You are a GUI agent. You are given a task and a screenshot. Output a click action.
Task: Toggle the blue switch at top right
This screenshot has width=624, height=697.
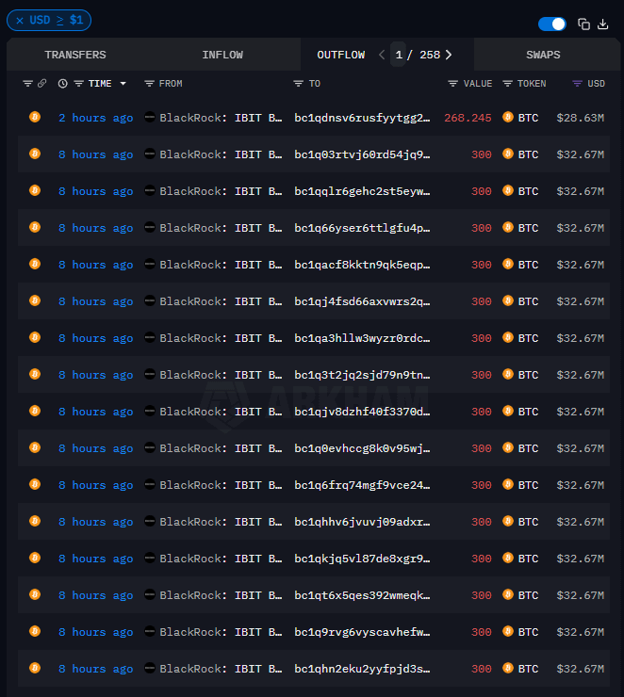[x=552, y=24]
